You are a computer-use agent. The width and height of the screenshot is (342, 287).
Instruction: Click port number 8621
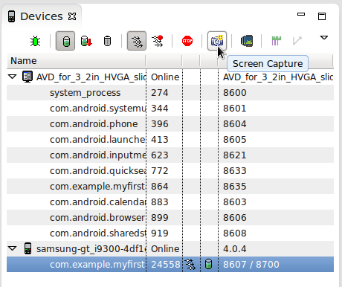(235, 155)
